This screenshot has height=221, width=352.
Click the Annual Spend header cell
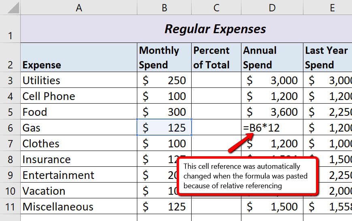point(272,57)
